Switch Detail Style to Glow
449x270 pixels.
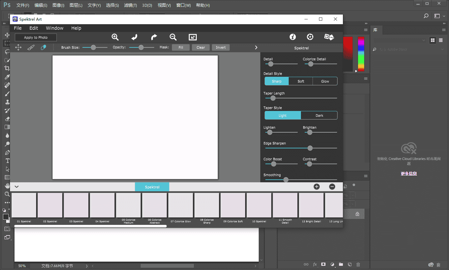325,81
